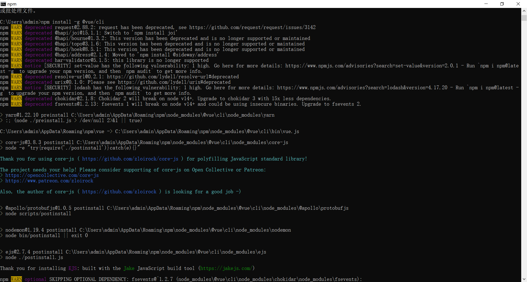
Task: Click the 'node ./postinstall.js' line
Action: point(32,257)
